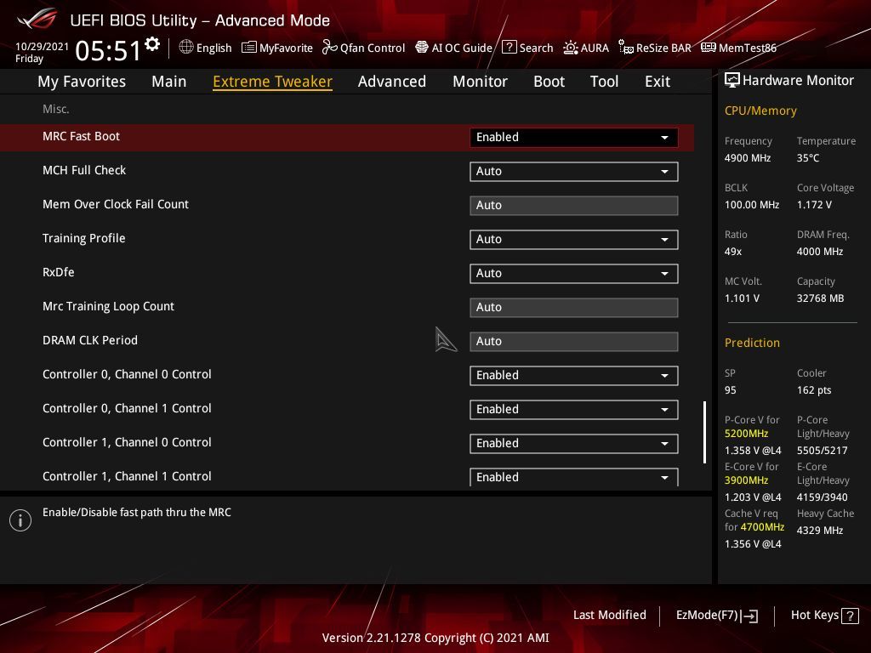Select Extreme Tweaker tab
Viewport: 871px width, 653px height.
[272, 82]
